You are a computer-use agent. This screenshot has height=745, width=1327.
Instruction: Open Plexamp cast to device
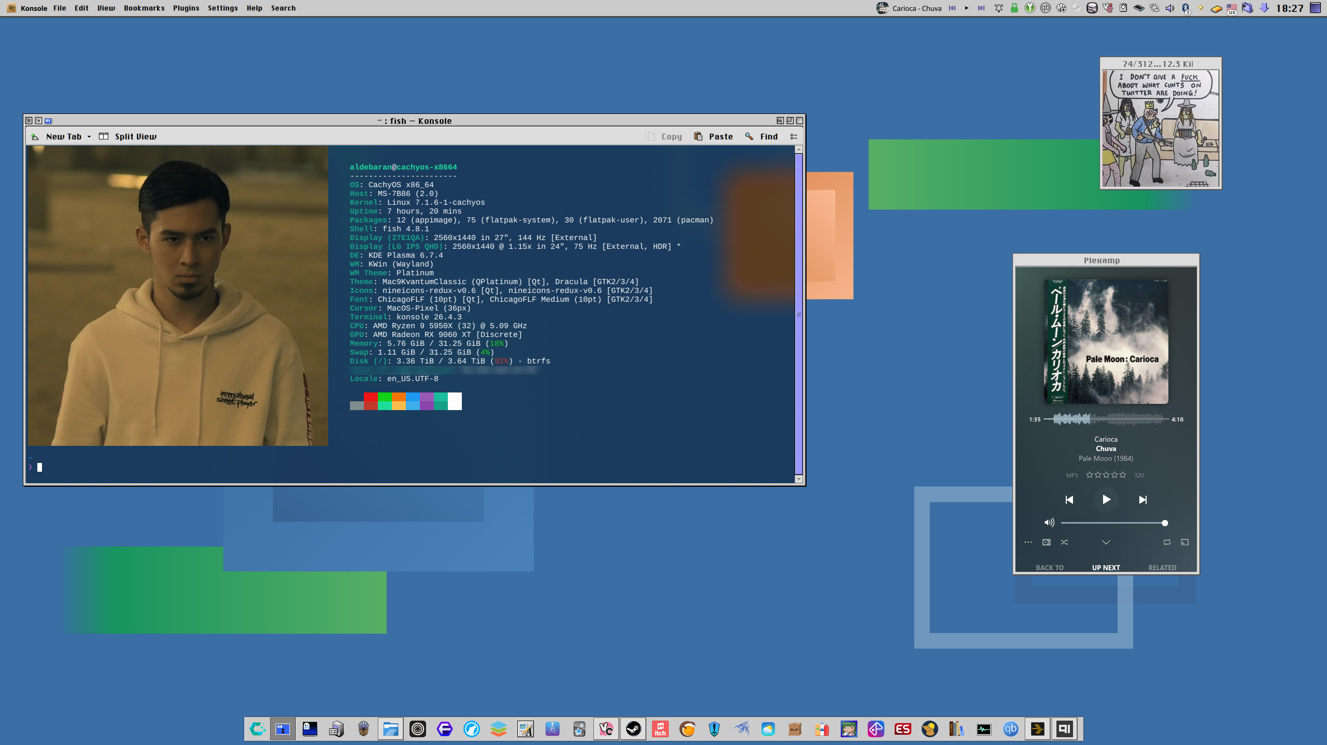pos(1184,542)
